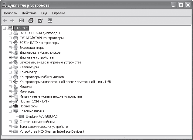Collapse the Сетевые платы node
This screenshot has width=193, height=140.
click(x=10, y=111)
